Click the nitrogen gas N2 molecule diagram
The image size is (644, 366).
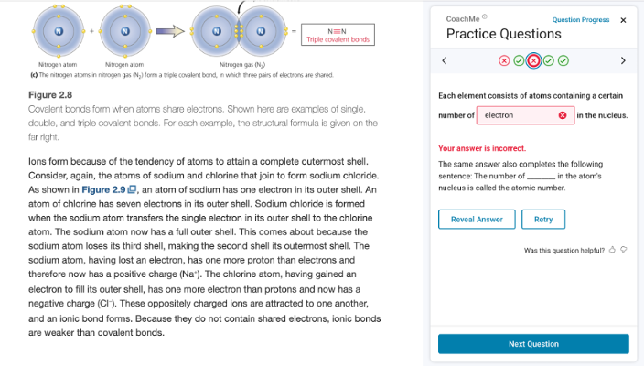point(241,30)
